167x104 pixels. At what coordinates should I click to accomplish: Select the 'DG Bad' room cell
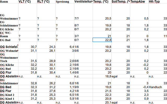(x=9, y=87)
